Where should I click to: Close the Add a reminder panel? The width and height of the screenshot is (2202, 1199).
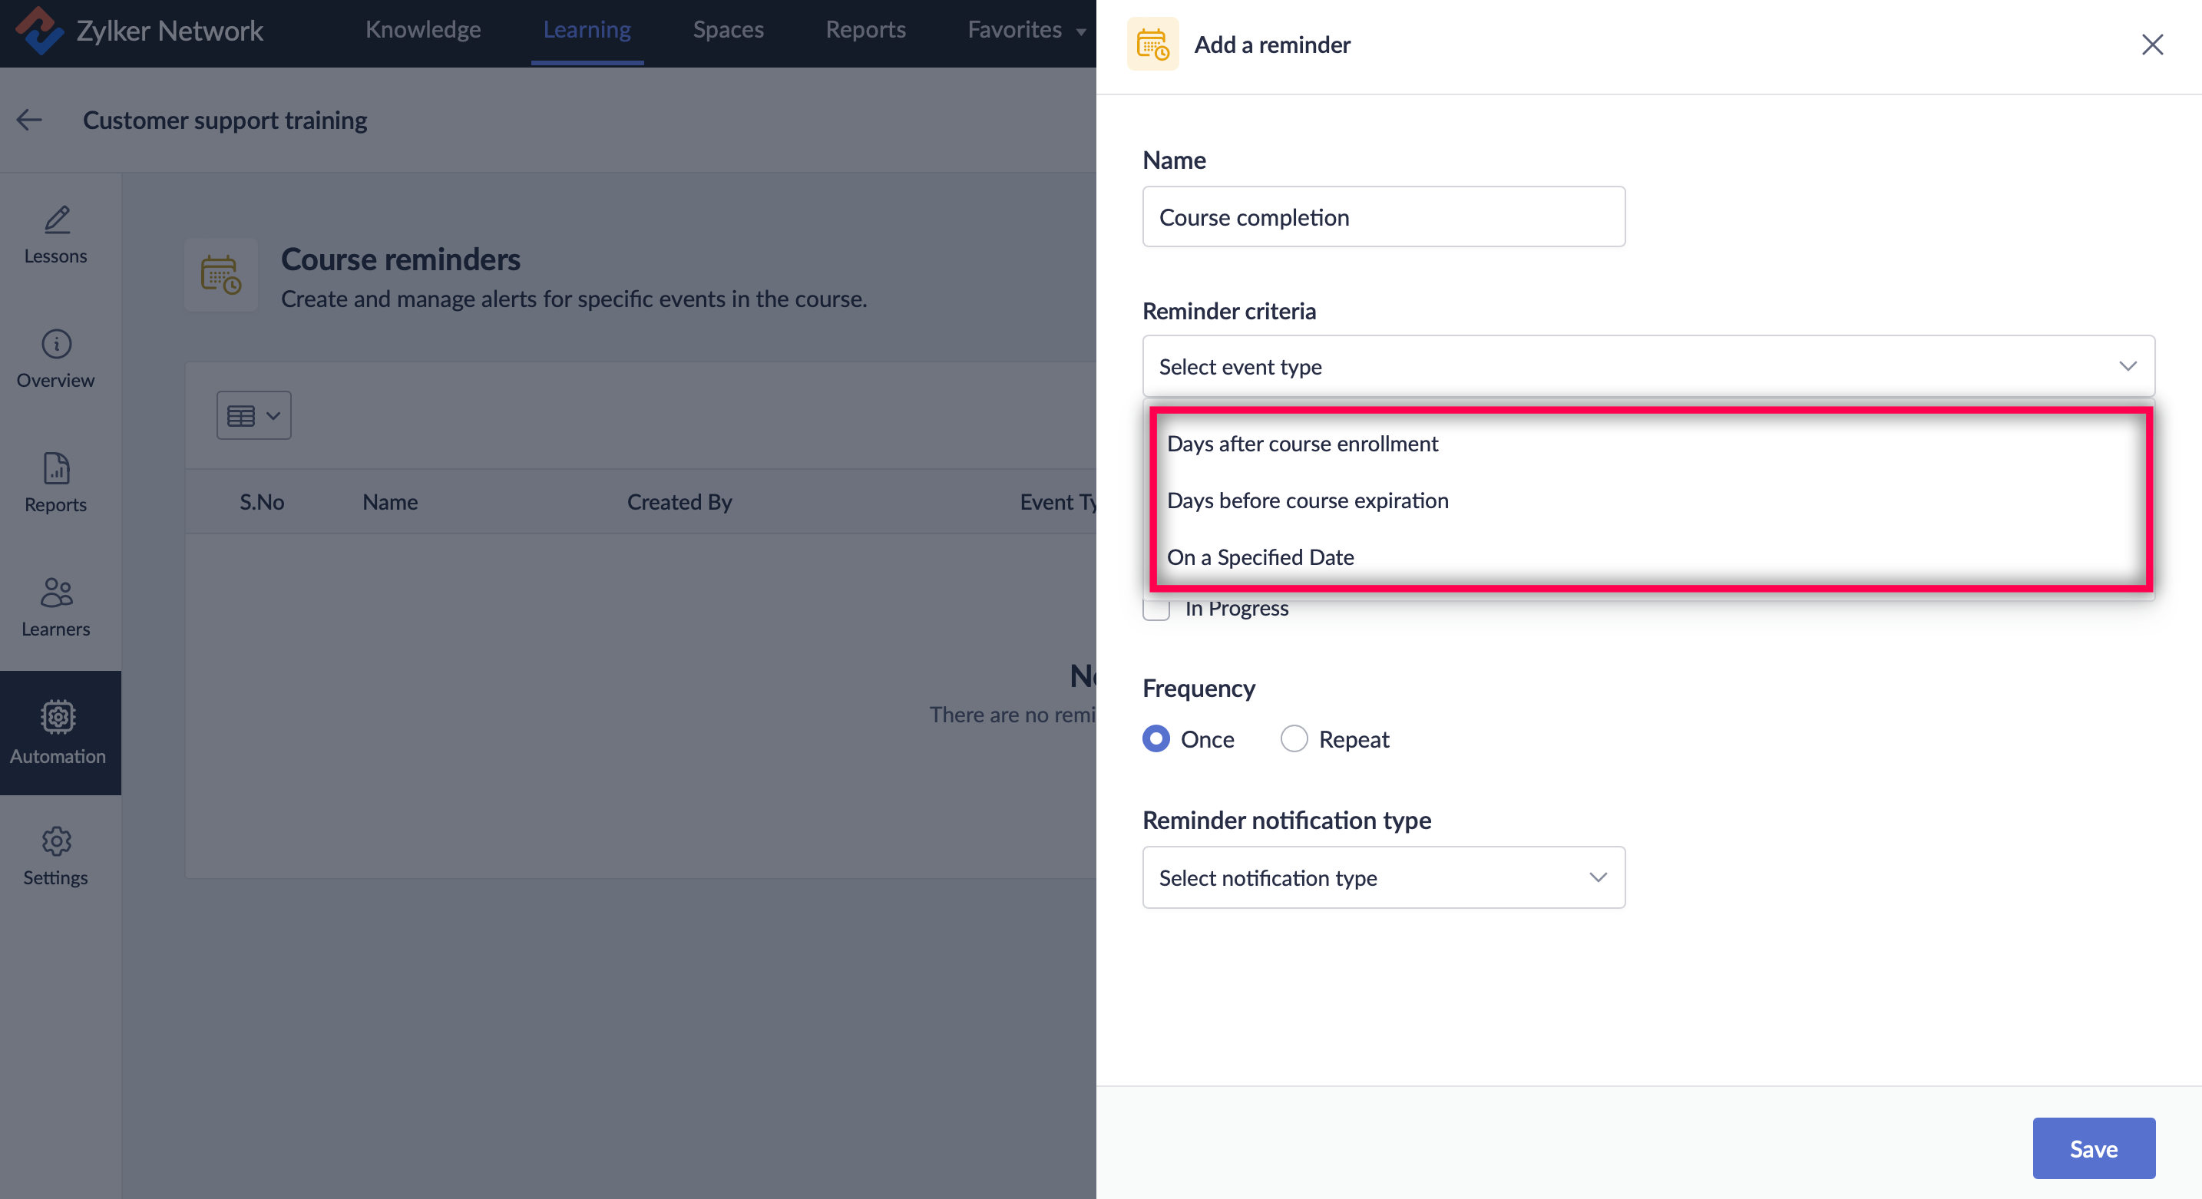click(x=2151, y=45)
